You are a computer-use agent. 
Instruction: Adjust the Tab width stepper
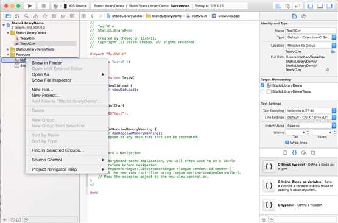pyautogui.click(x=309, y=132)
